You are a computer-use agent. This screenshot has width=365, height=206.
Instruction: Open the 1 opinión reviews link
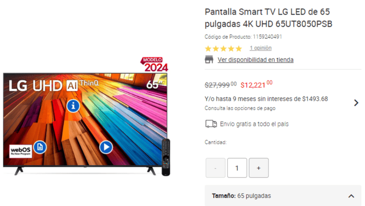pos(261,48)
